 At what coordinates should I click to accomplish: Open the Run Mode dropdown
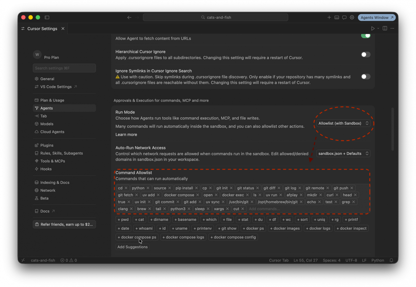343,123
